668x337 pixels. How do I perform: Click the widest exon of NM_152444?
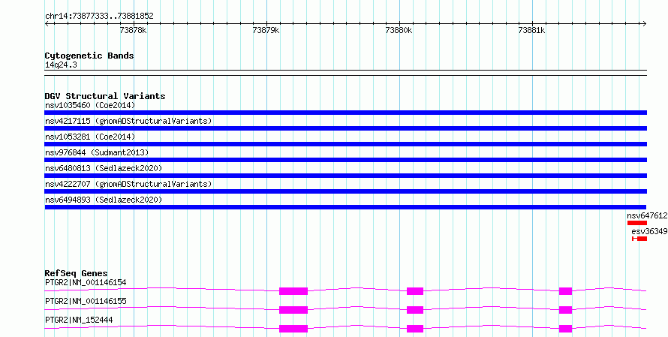(293, 329)
